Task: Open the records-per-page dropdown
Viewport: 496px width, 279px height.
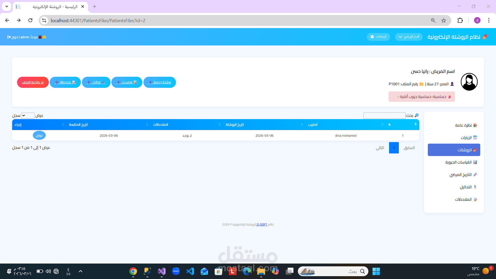Action: [28, 115]
